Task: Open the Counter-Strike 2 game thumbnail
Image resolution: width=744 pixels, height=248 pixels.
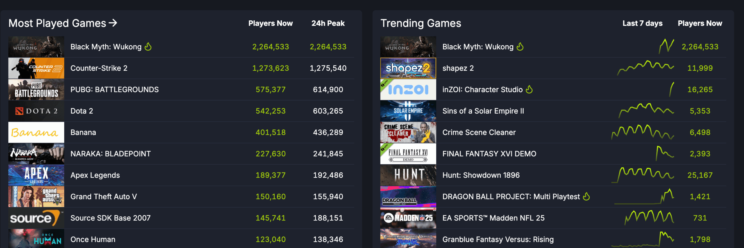Action: click(x=36, y=68)
